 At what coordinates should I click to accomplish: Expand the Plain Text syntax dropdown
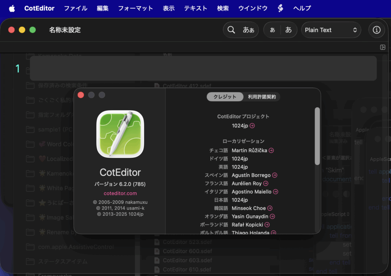coord(331,30)
